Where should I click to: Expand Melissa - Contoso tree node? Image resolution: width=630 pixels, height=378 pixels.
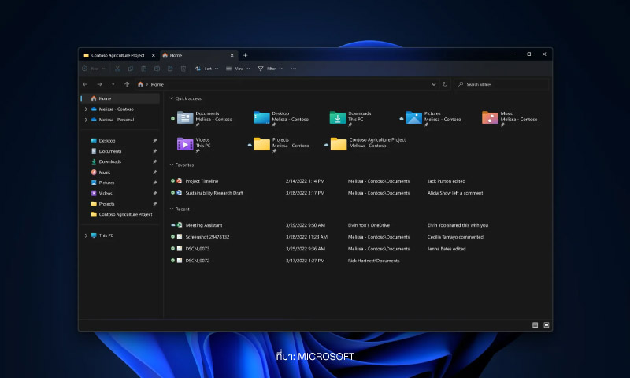[x=86, y=109]
